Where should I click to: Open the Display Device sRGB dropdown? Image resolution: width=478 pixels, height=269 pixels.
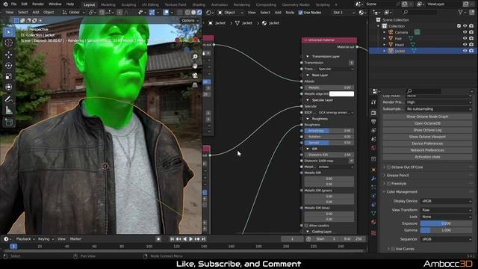446,201
